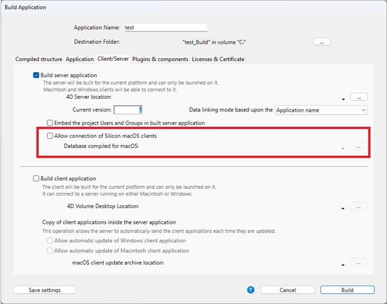The height and width of the screenshot is (304, 387).
Task: Click Save settings button
Action: pos(45,290)
